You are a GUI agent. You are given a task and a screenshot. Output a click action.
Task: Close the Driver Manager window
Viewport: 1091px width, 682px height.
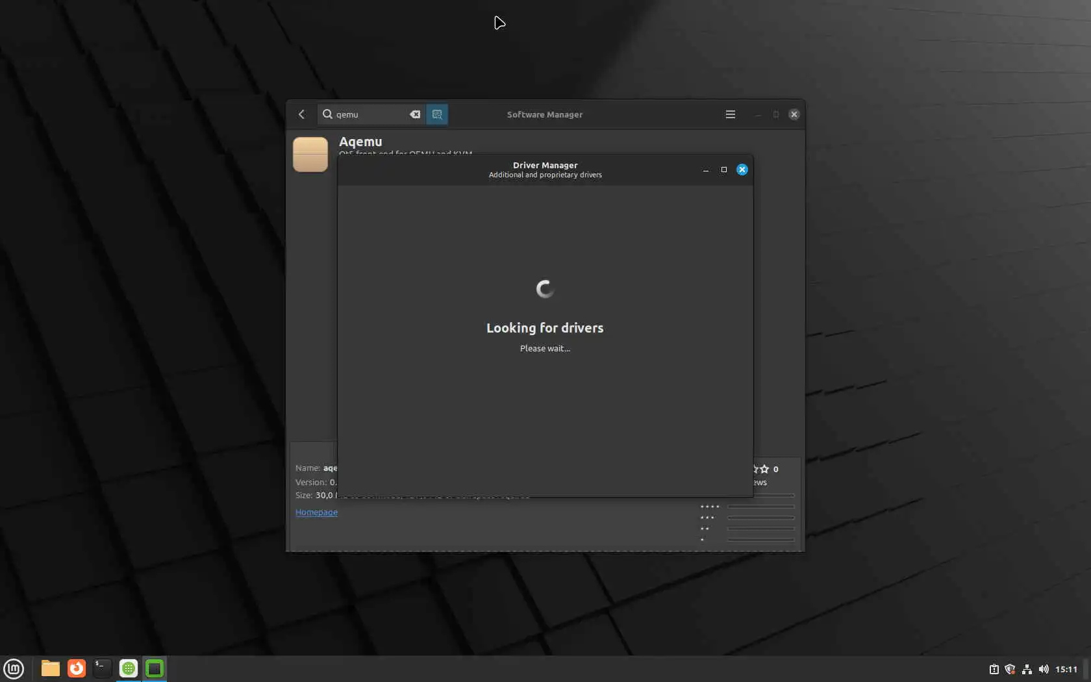pos(742,170)
